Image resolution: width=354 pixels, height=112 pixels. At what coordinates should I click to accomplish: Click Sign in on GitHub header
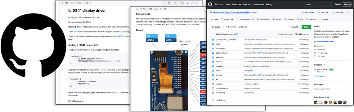point(338,4)
